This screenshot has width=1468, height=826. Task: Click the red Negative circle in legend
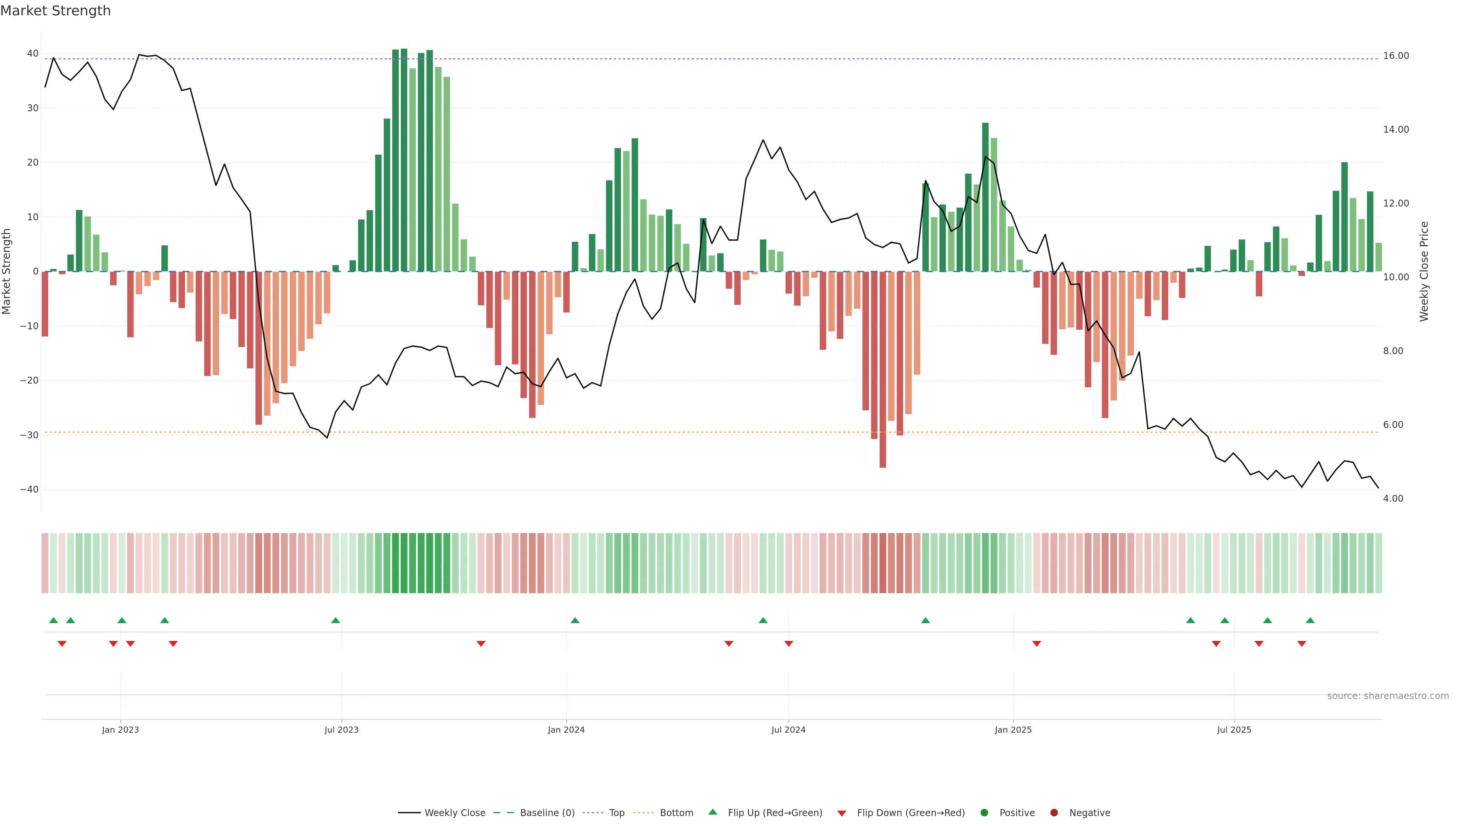pyautogui.click(x=1054, y=813)
